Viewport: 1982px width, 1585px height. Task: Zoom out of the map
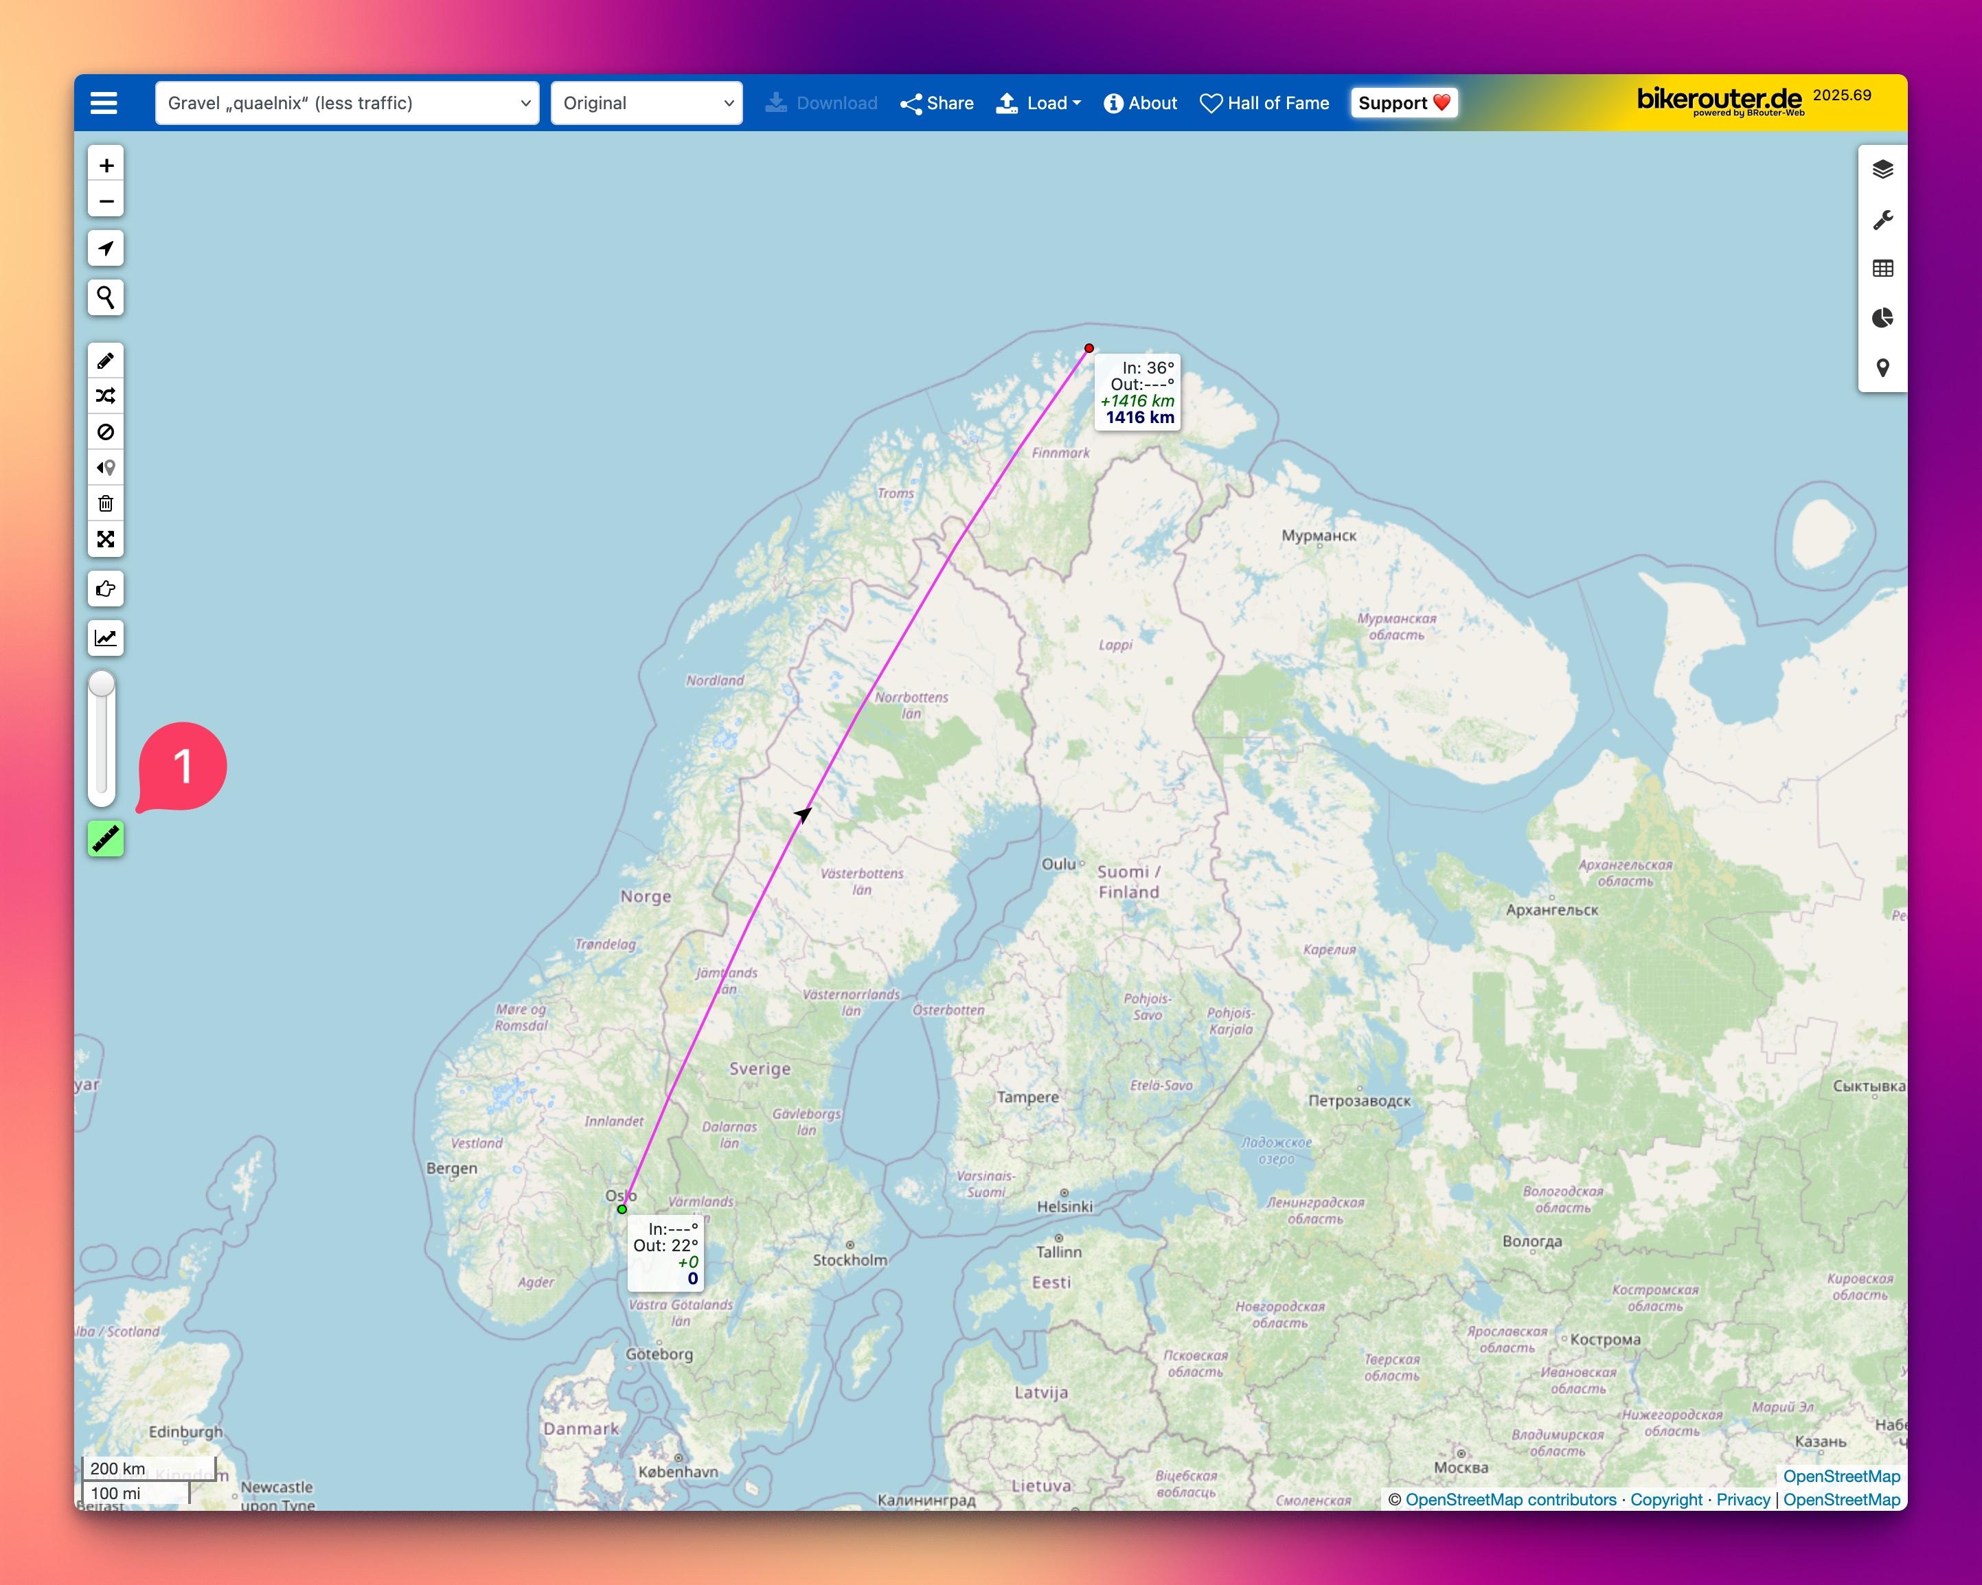click(106, 201)
